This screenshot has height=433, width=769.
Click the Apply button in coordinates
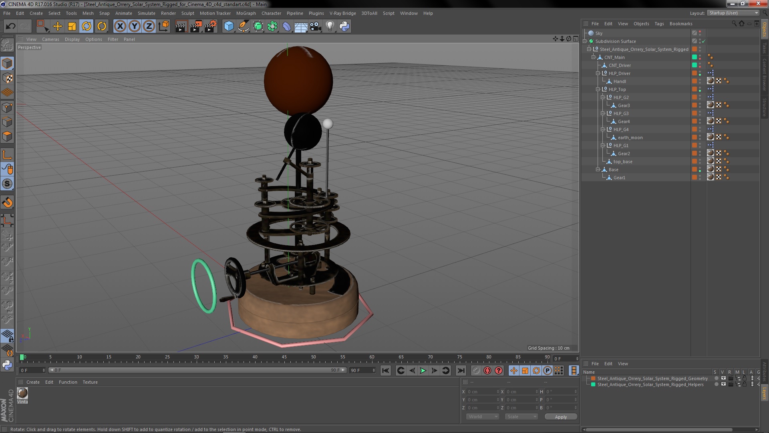click(x=560, y=417)
